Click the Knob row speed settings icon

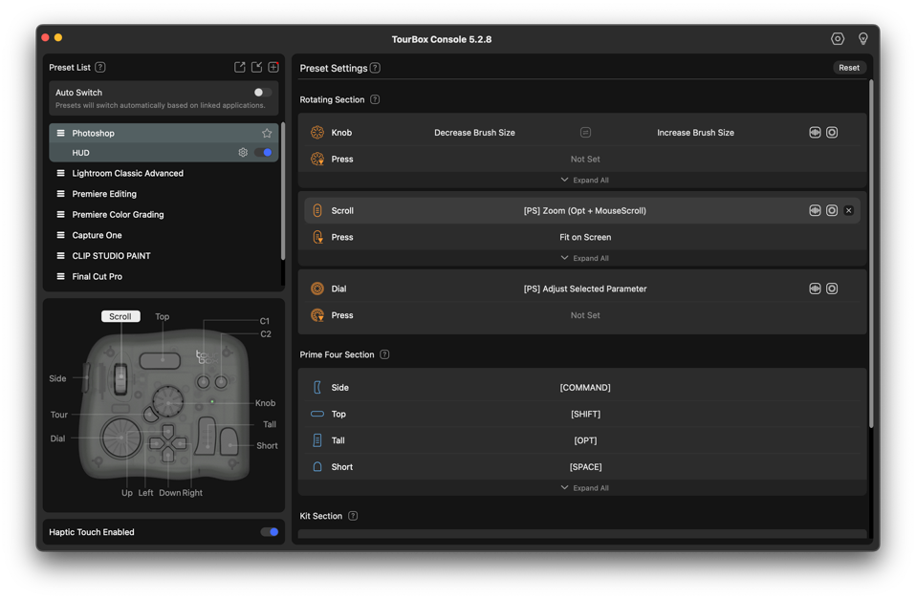[x=832, y=133]
